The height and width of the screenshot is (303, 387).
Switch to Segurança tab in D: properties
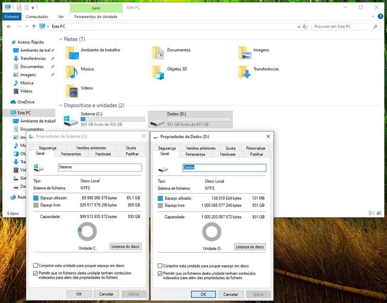click(167, 148)
